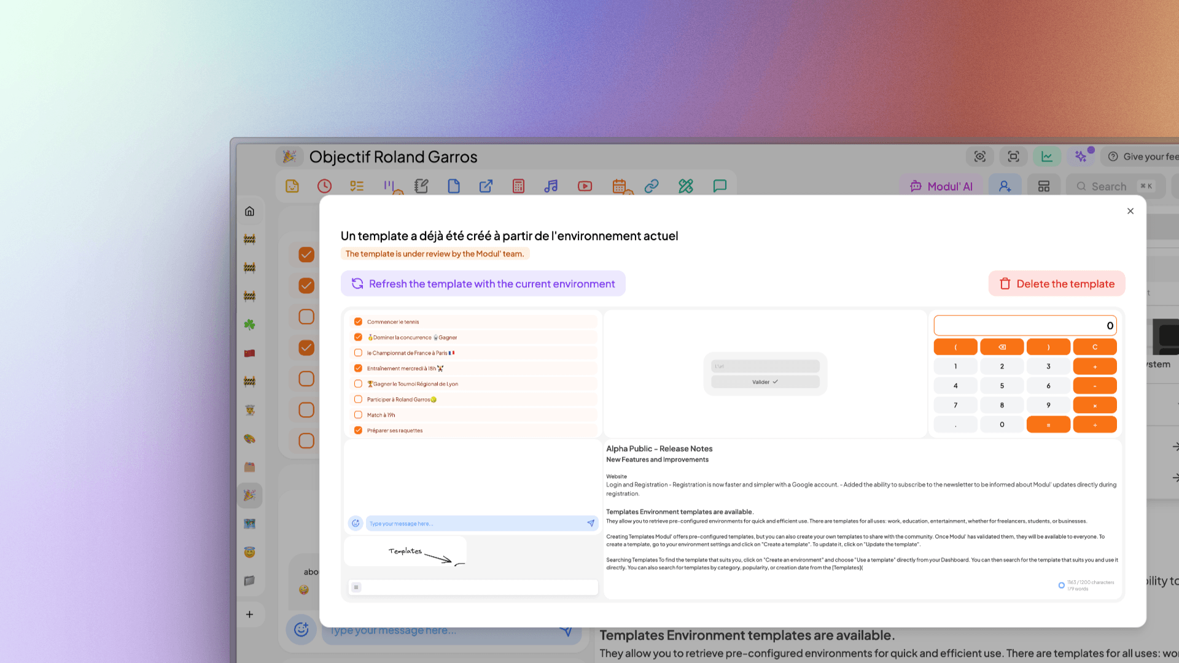Open the green ruler and pencil module
The height and width of the screenshot is (663, 1179).
click(x=686, y=186)
